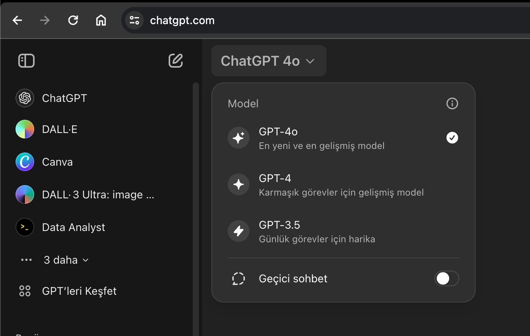This screenshot has width=530, height=336.
Task: Open the Canva GPT
Action: pos(57,162)
